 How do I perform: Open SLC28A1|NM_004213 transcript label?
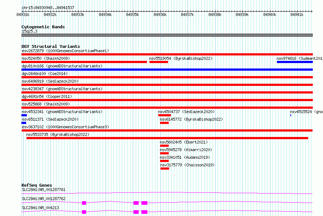click(x=40, y=208)
